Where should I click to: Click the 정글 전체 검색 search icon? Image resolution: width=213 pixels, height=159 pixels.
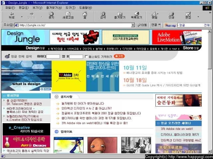[7, 56]
